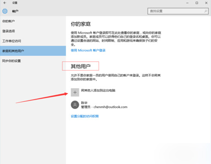Click the settings gear icon beside 帐户
The image size is (211, 164).
[x=5, y=11]
